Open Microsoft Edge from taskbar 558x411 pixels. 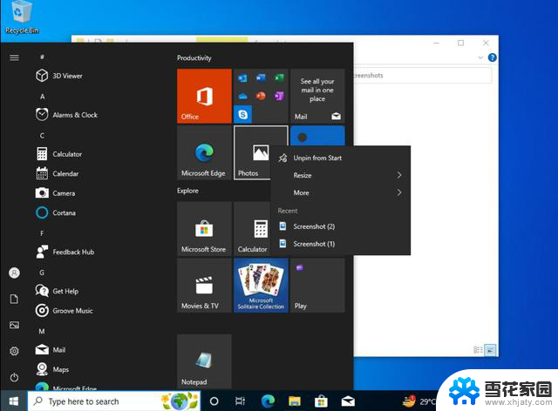click(x=268, y=401)
